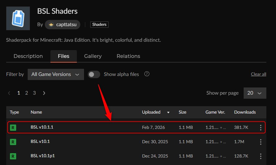Click the Downloads column header
Screen dimensions: 276x165
[245, 112]
